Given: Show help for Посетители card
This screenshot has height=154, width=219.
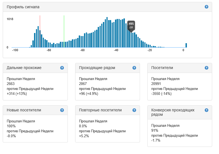Looking at the screenshot, I should tap(207, 68).
